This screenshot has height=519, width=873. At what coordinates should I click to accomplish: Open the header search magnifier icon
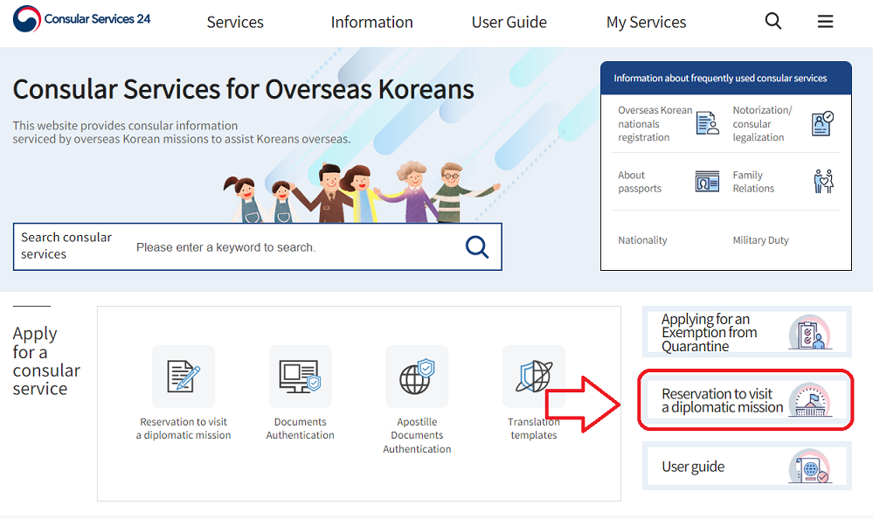(773, 22)
